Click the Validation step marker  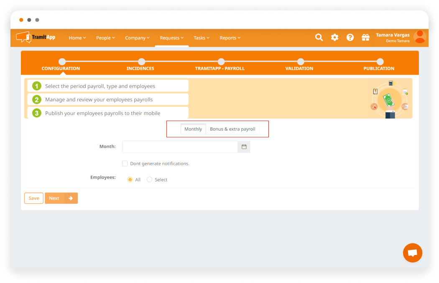(x=300, y=62)
